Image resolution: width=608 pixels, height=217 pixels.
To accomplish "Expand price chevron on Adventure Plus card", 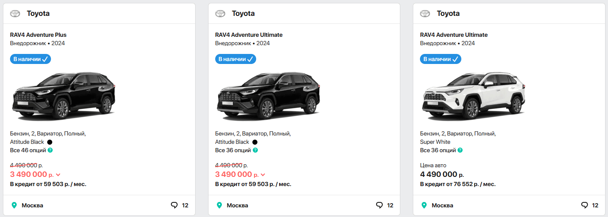I will 58,175.
